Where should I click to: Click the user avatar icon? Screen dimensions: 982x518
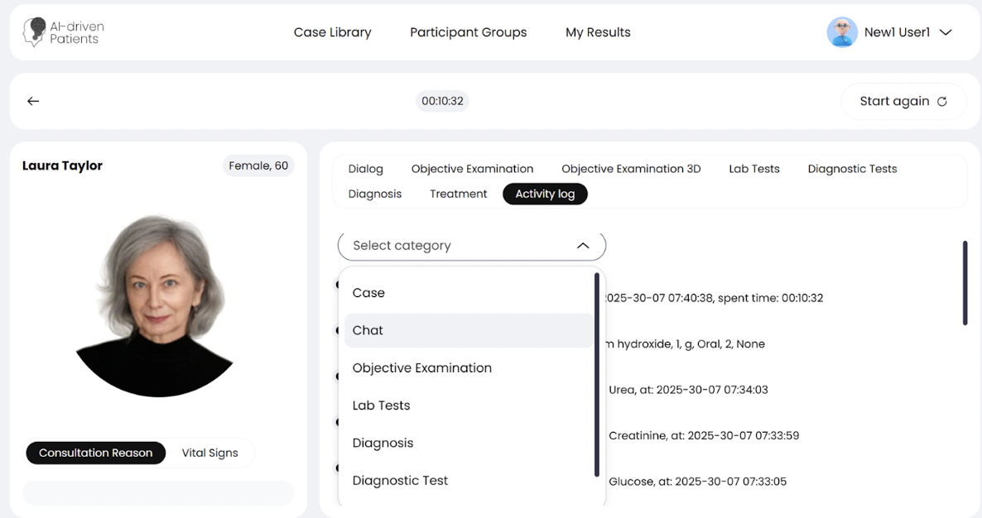tap(841, 32)
